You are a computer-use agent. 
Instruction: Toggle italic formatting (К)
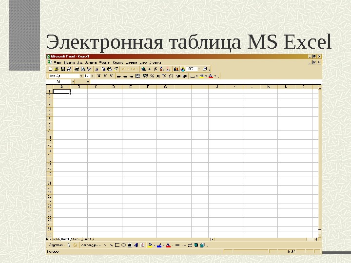(x=105, y=76)
